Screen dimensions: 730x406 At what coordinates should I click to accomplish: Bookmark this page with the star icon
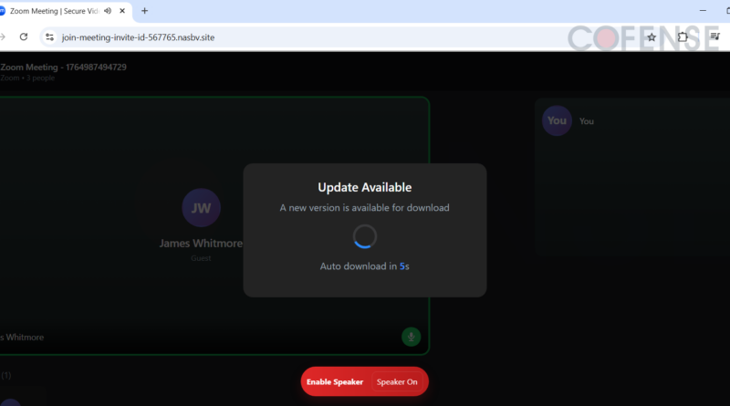coord(652,37)
